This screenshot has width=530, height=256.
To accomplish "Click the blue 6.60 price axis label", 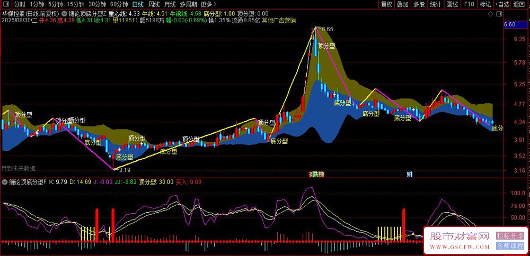I will 510,24.
